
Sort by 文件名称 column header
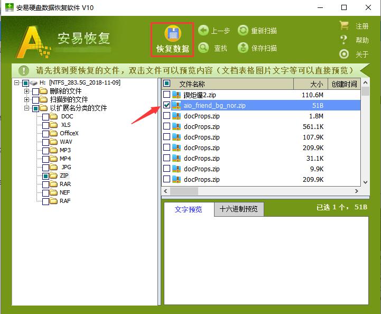coord(192,84)
